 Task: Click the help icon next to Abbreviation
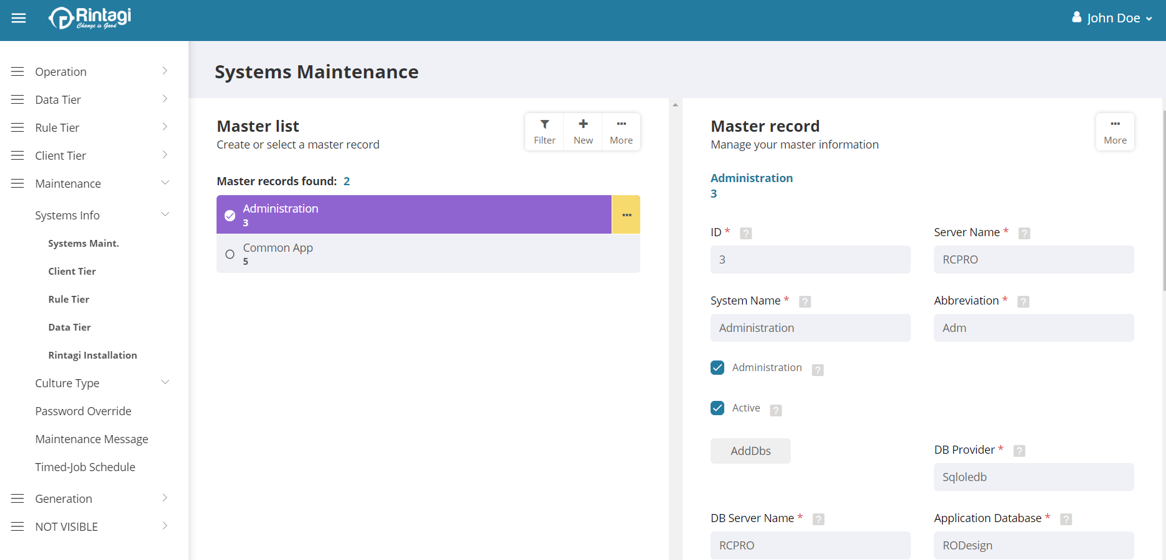click(1023, 301)
